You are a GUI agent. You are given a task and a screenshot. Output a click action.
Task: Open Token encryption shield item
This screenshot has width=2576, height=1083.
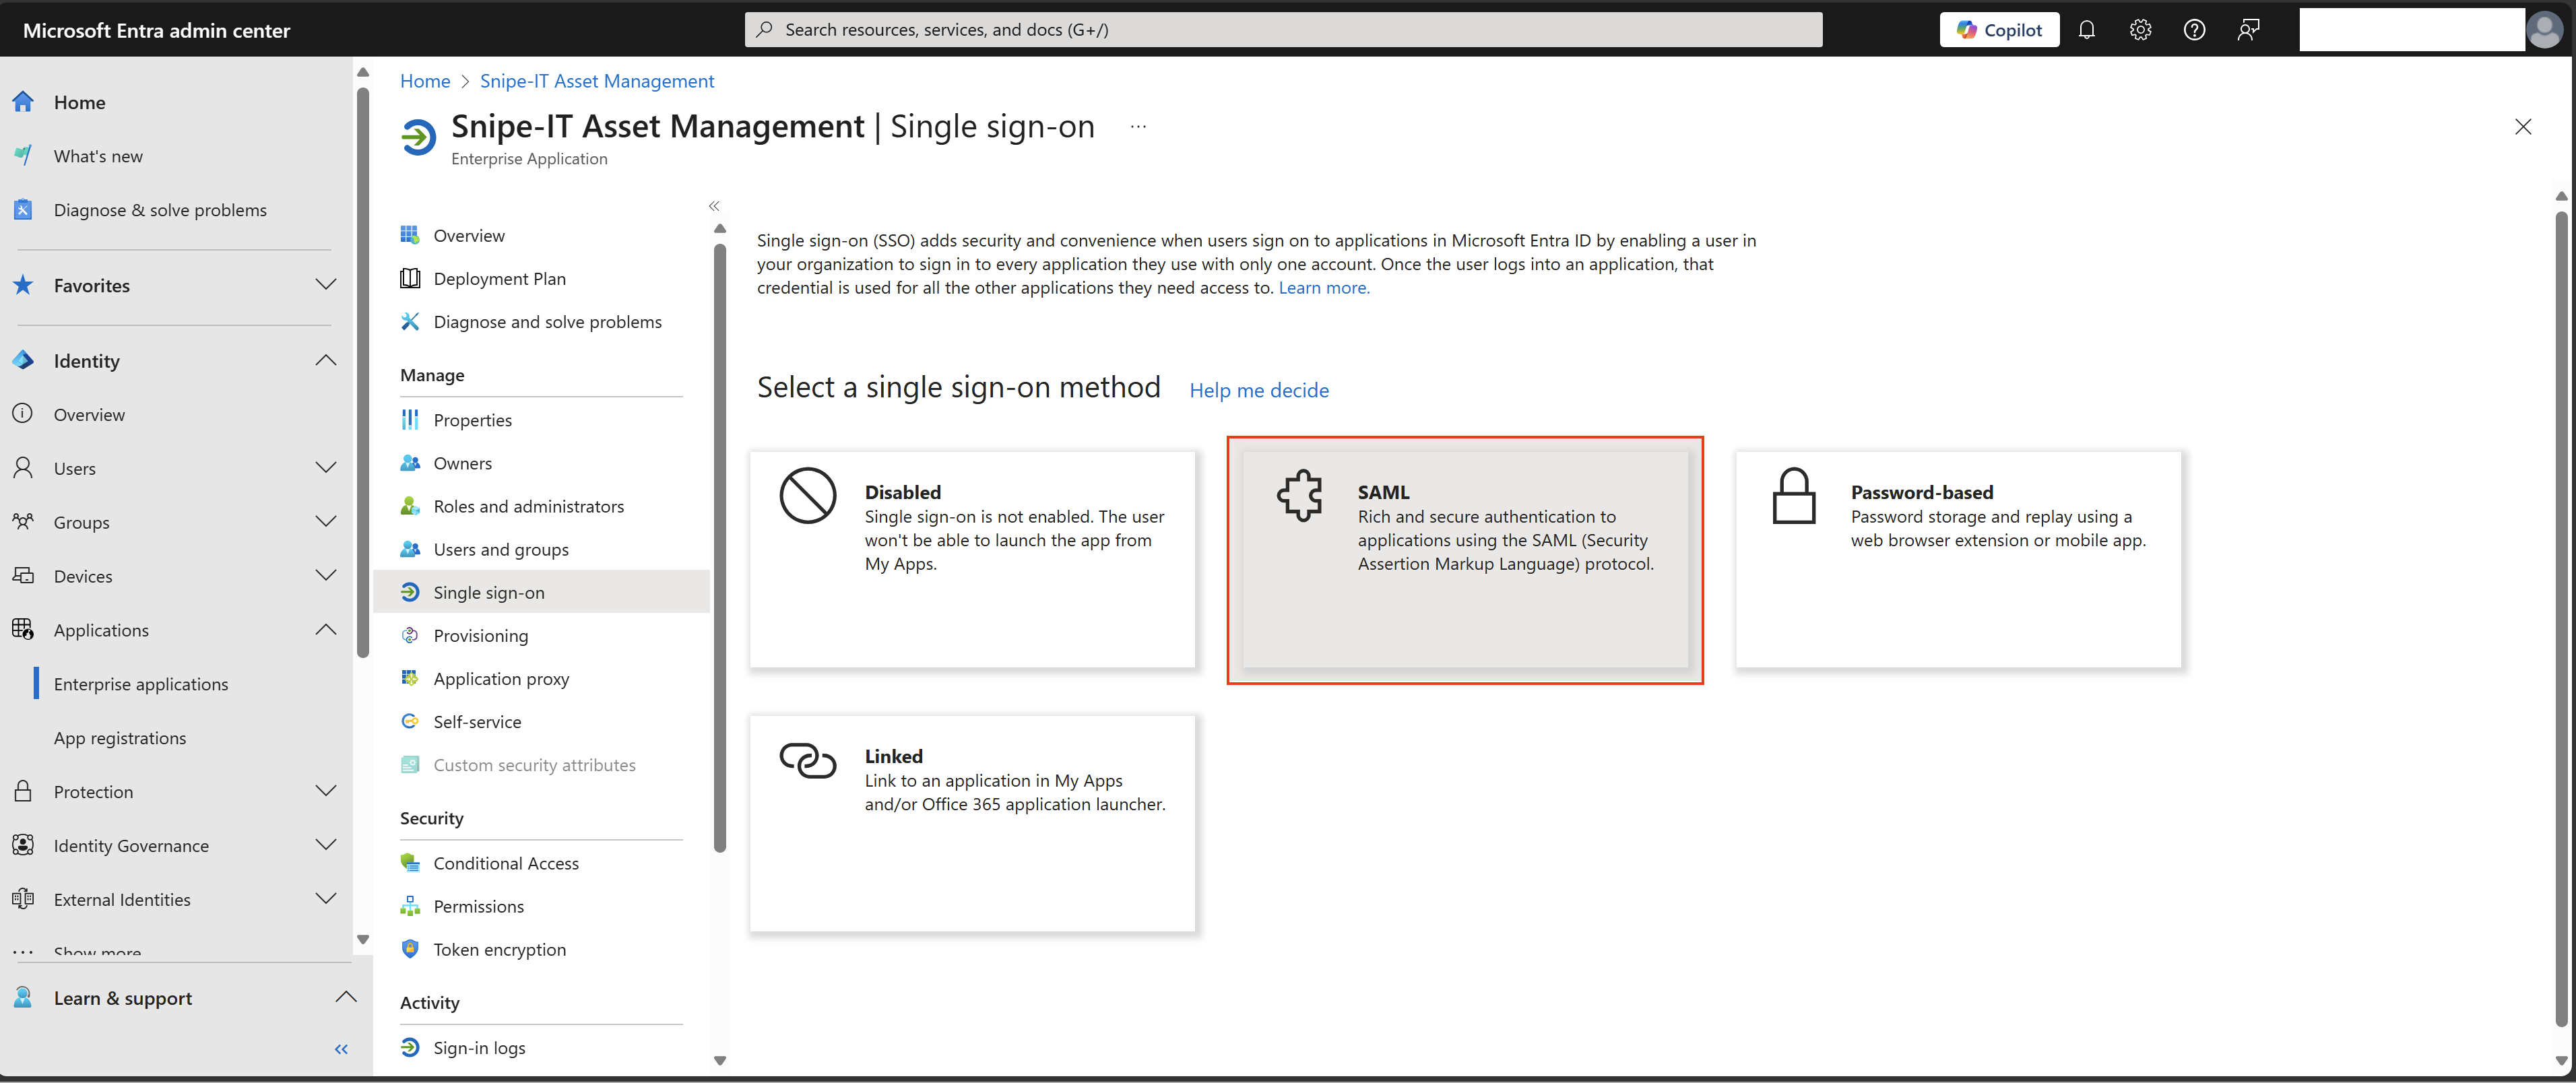tap(499, 950)
